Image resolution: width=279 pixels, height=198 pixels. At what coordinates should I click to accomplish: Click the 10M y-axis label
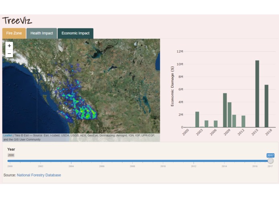[180, 64]
